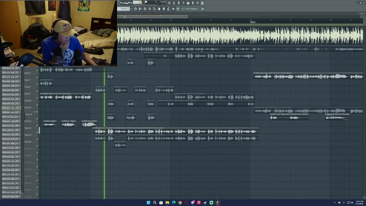Click the audio editor scissors icon
The height and width of the screenshot is (206, 366).
tap(174, 3)
